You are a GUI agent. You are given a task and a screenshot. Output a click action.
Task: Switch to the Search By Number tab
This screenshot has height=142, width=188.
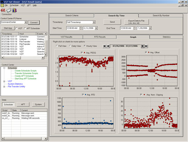point(161,15)
